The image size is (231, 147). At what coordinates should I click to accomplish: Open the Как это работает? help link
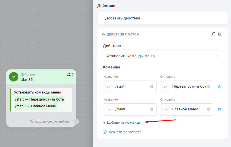pyautogui.click(x=125, y=132)
